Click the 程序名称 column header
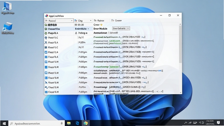 click(52, 25)
